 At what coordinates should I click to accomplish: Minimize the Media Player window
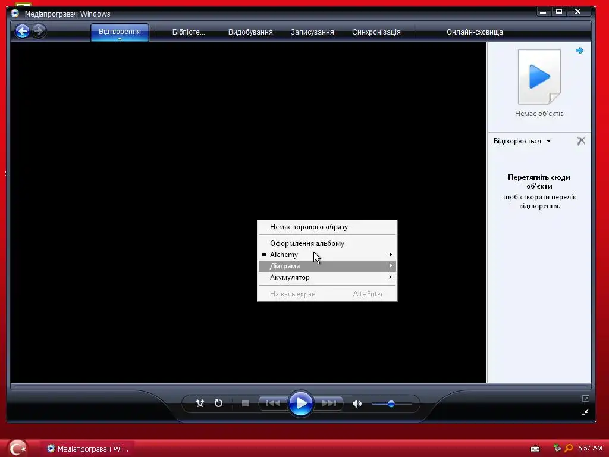[543, 12]
